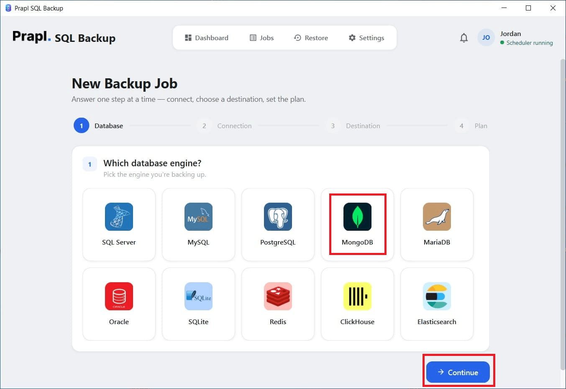Viewport: 566px width, 389px height.
Task: Go to wizard step 1 Database
Action: [99, 126]
